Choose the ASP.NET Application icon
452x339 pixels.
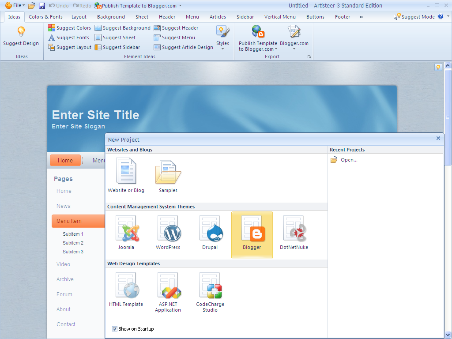(169, 285)
